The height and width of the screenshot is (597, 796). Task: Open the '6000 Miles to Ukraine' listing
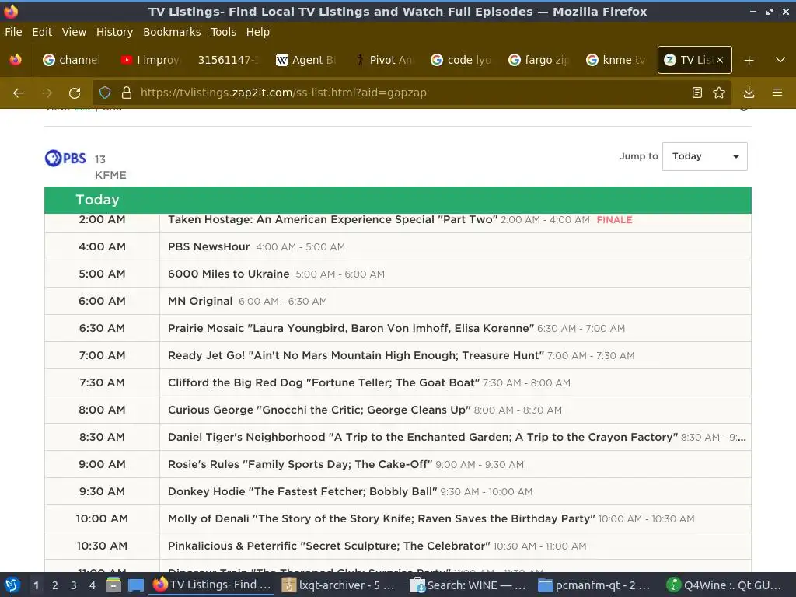pos(229,274)
